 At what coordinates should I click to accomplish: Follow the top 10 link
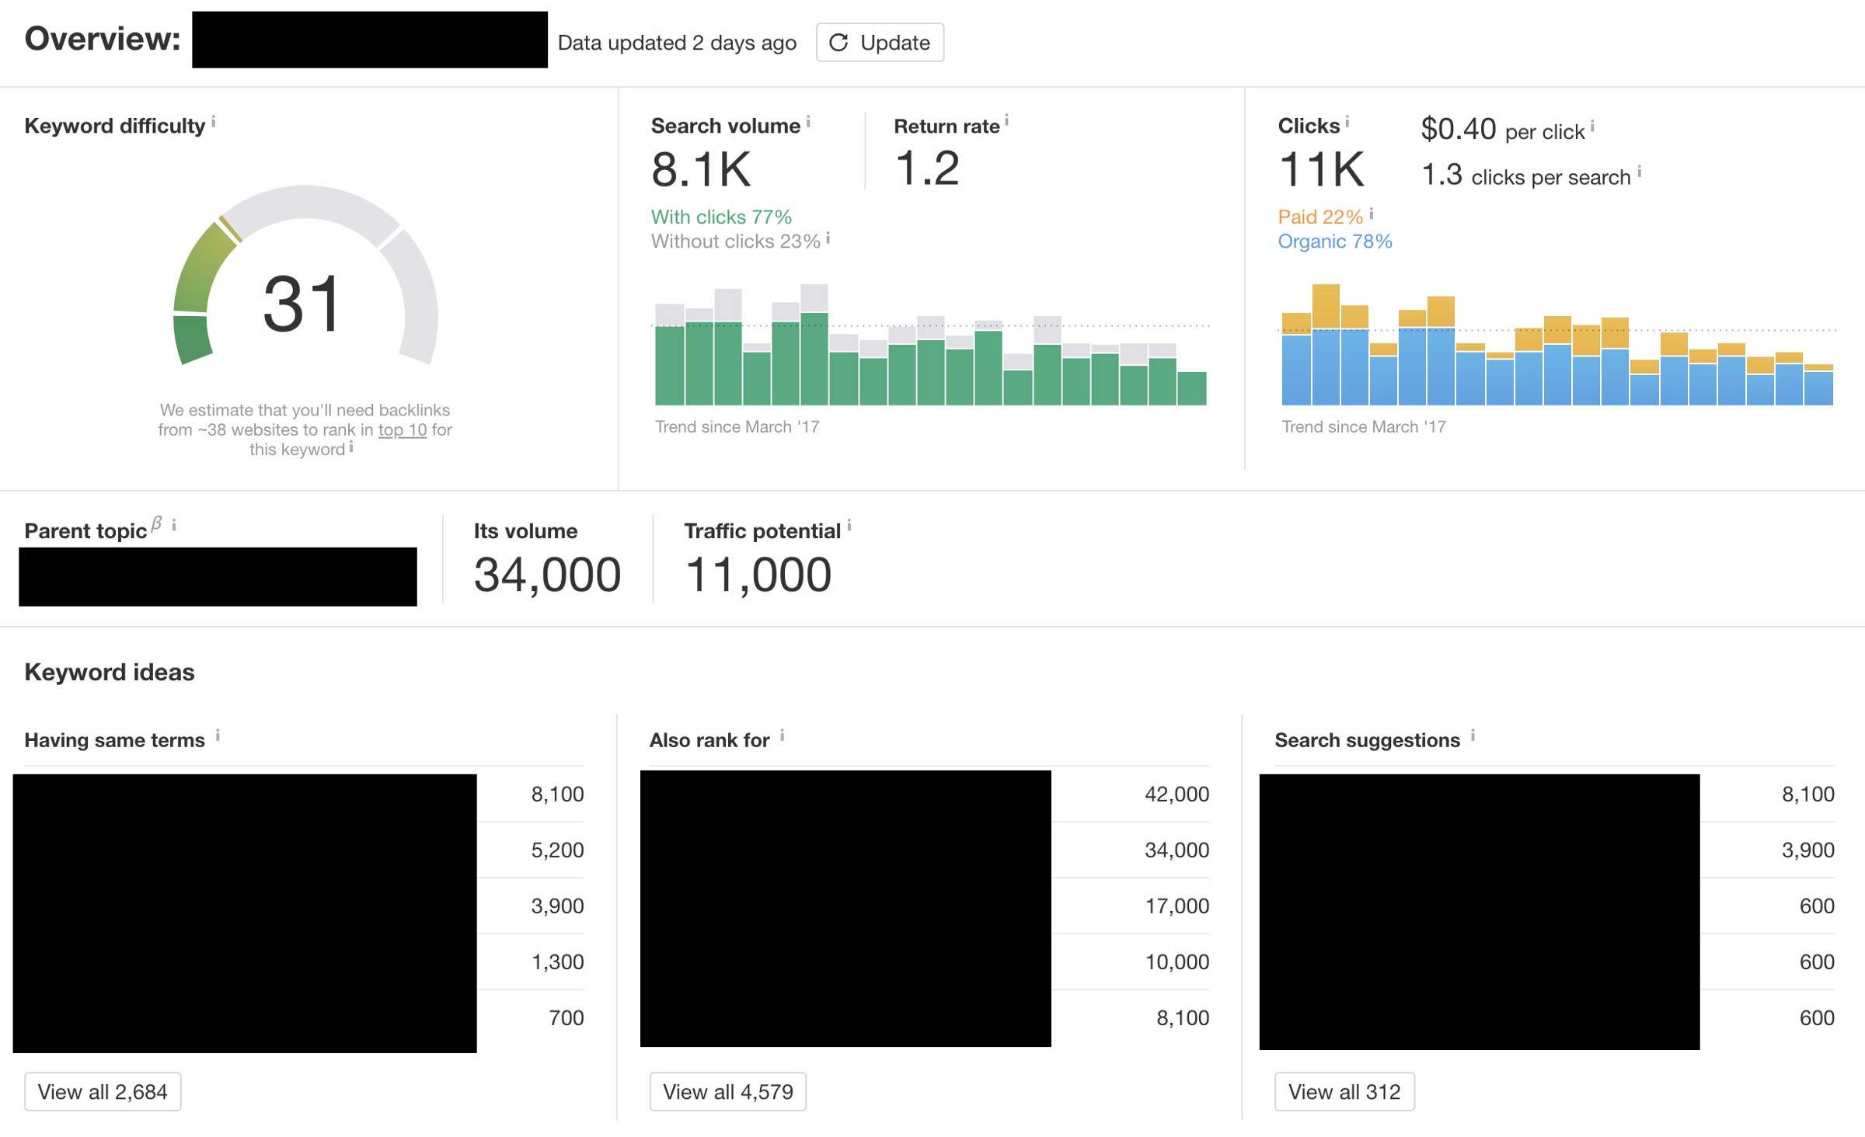(402, 429)
